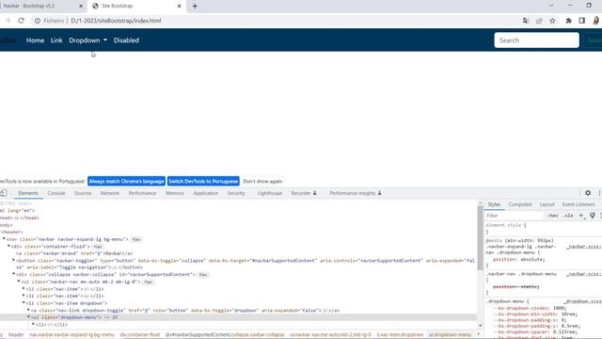The width and height of the screenshot is (602, 339).
Task: Click the translate page icon in address bar
Action: (x=526, y=21)
